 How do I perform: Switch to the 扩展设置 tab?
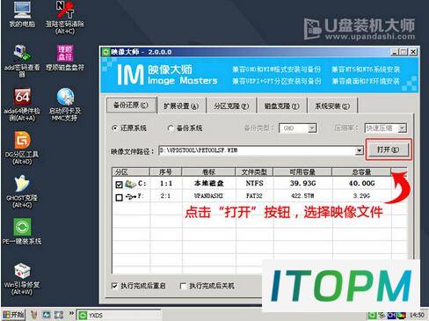(x=181, y=106)
